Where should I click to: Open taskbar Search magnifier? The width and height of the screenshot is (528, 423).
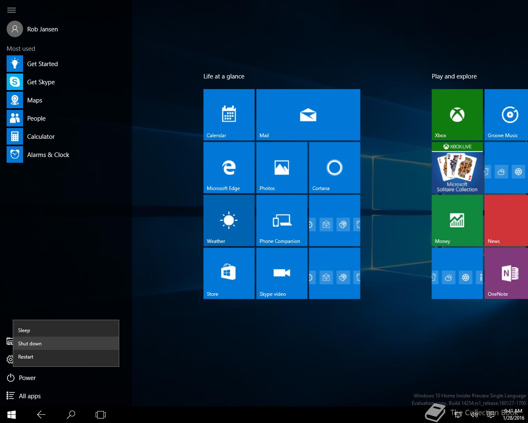pyautogui.click(x=71, y=415)
